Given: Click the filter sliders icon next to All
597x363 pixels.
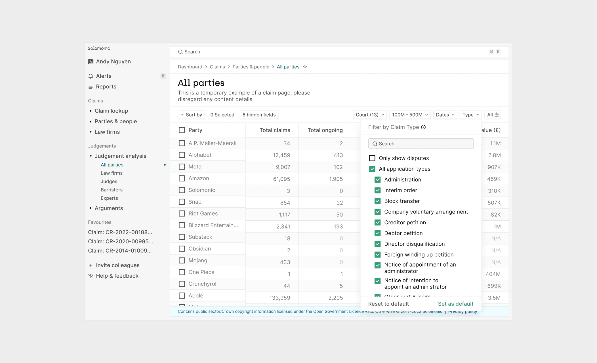Looking at the screenshot, I should [x=497, y=115].
